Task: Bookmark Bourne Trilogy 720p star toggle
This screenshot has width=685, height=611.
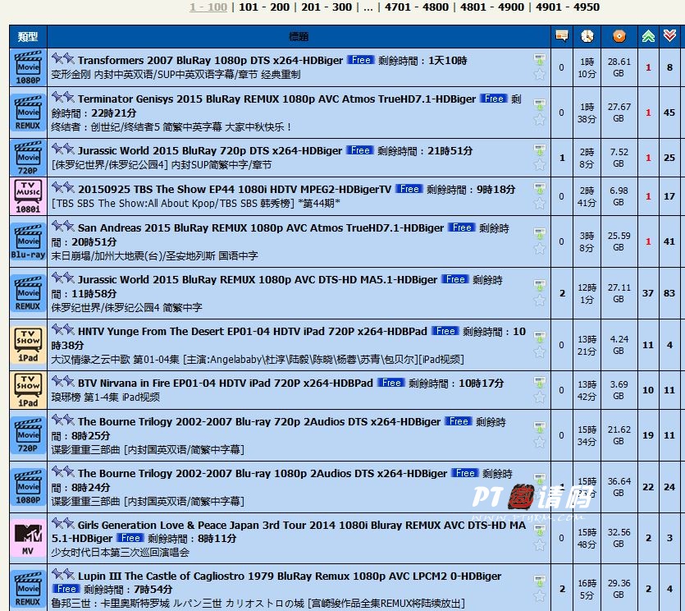Action: pyautogui.click(x=540, y=442)
